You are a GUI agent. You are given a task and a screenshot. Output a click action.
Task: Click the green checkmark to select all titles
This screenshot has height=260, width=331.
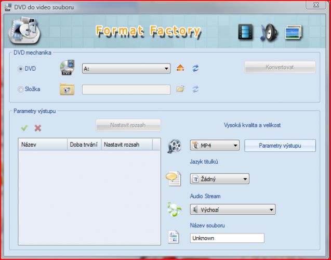(24, 128)
